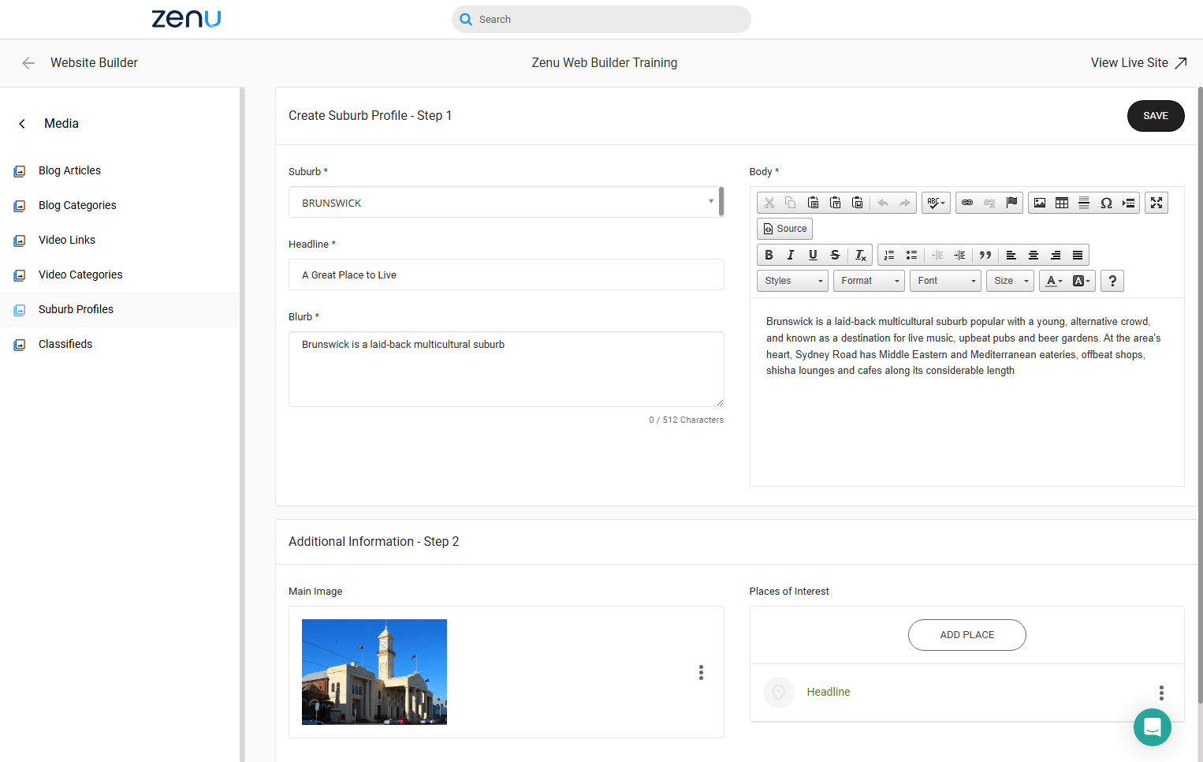Open the Format dropdown

click(x=869, y=281)
